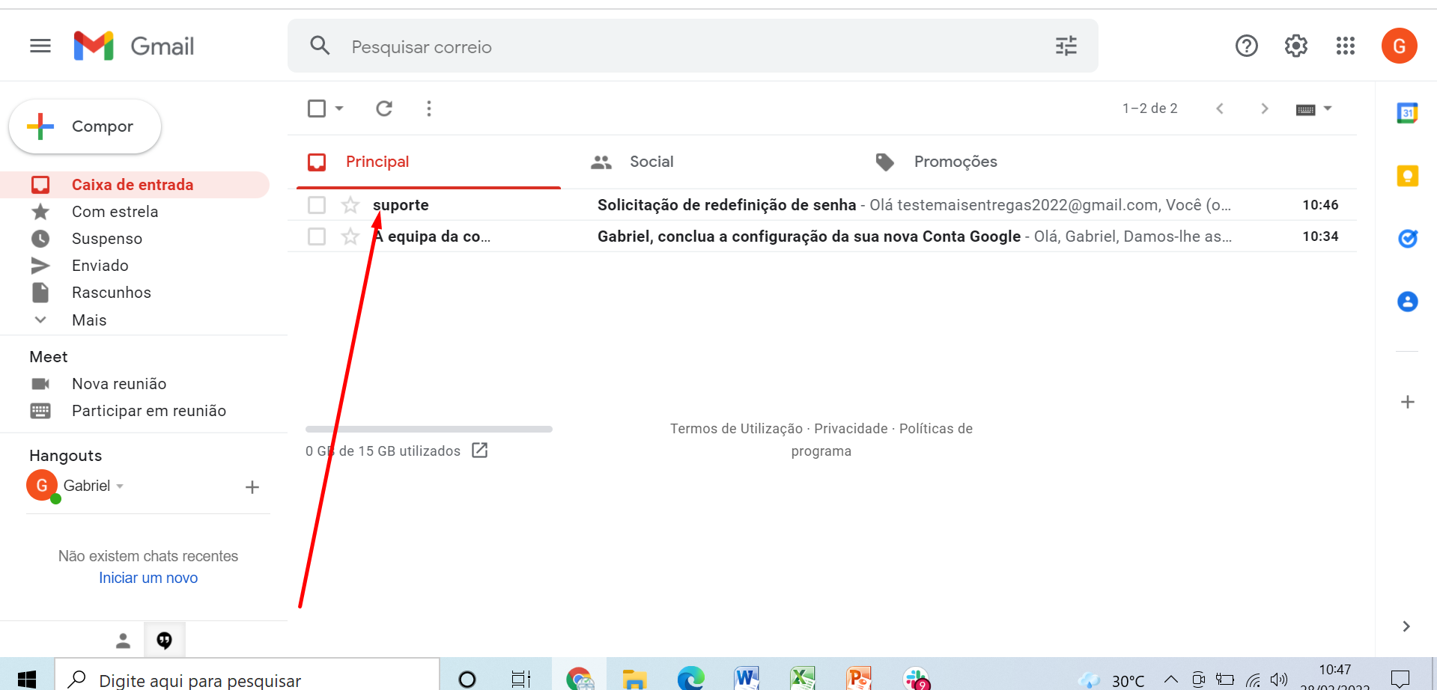Select the suporte email checkbox
This screenshot has width=1437, height=690.
click(x=317, y=205)
